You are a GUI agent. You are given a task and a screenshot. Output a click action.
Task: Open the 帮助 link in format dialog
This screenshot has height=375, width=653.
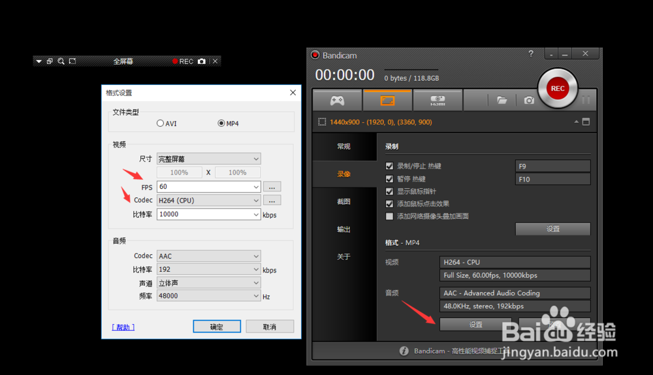coord(123,327)
